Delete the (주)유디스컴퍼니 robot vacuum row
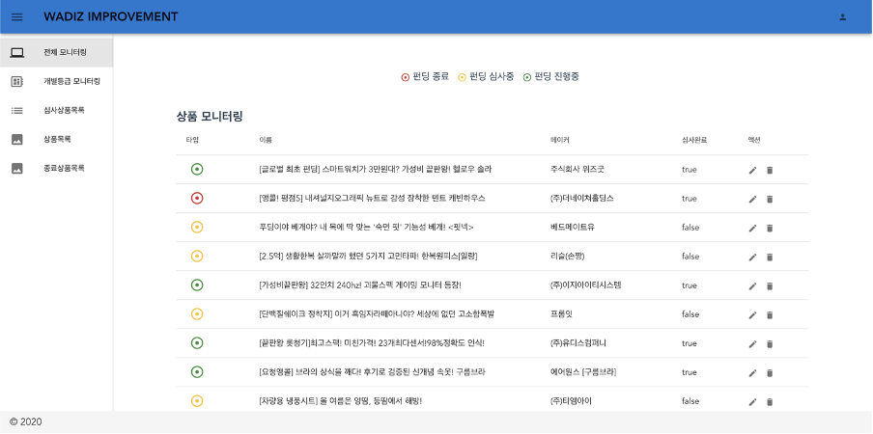The height and width of the screenshot is (434, 873). (770, 344)
